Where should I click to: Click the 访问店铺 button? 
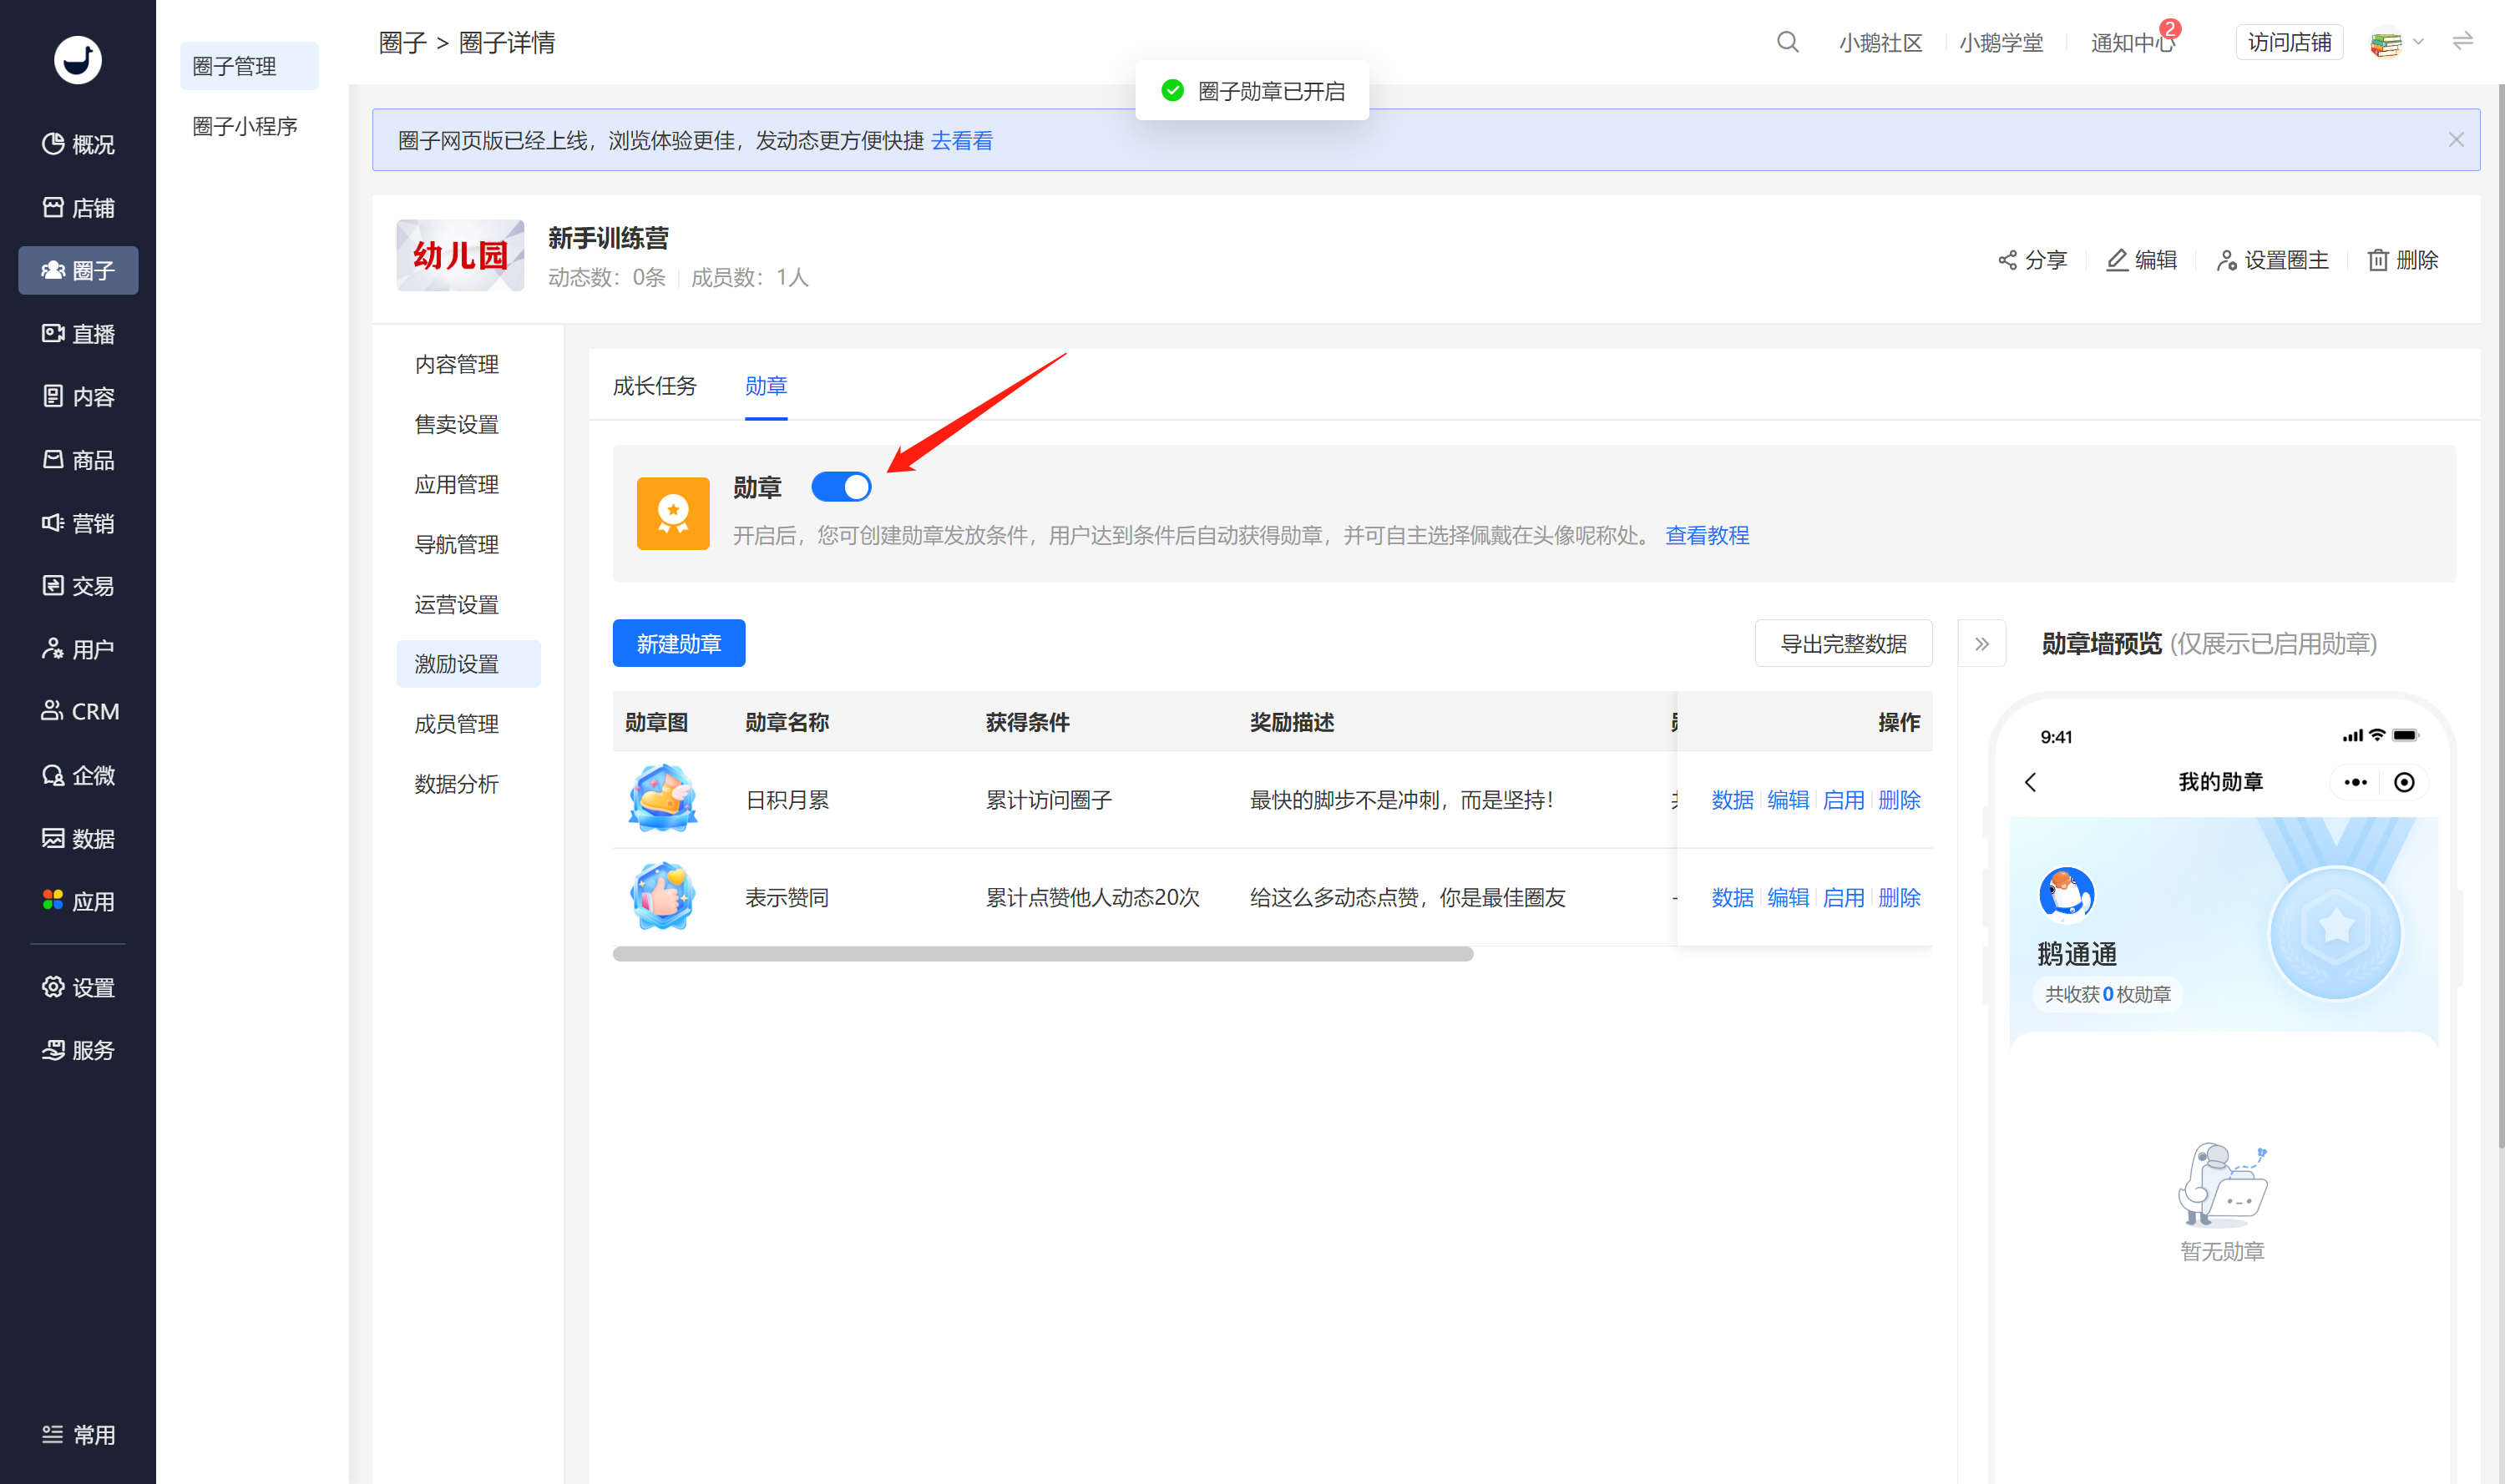(x=2289, y=42)
